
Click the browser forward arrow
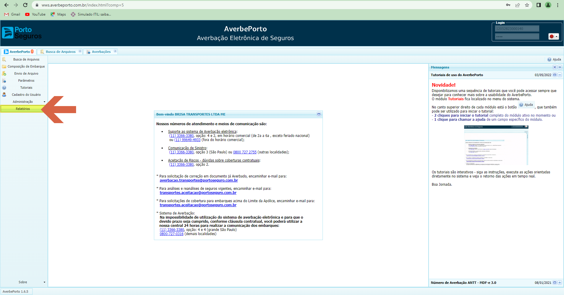click(16, 5)
